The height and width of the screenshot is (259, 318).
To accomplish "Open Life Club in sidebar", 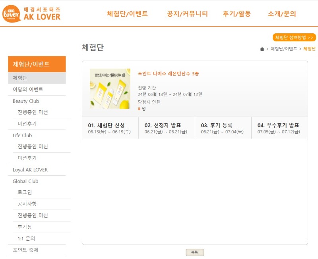I will [22, 135].
